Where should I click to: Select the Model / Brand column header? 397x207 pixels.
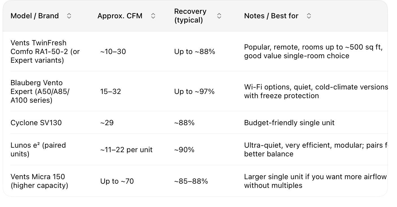coord(35,16)
